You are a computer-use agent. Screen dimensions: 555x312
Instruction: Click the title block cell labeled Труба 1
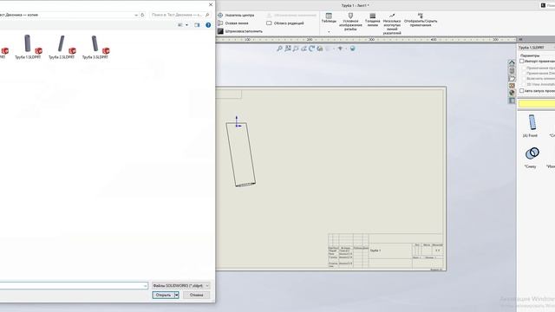[375, 250]
